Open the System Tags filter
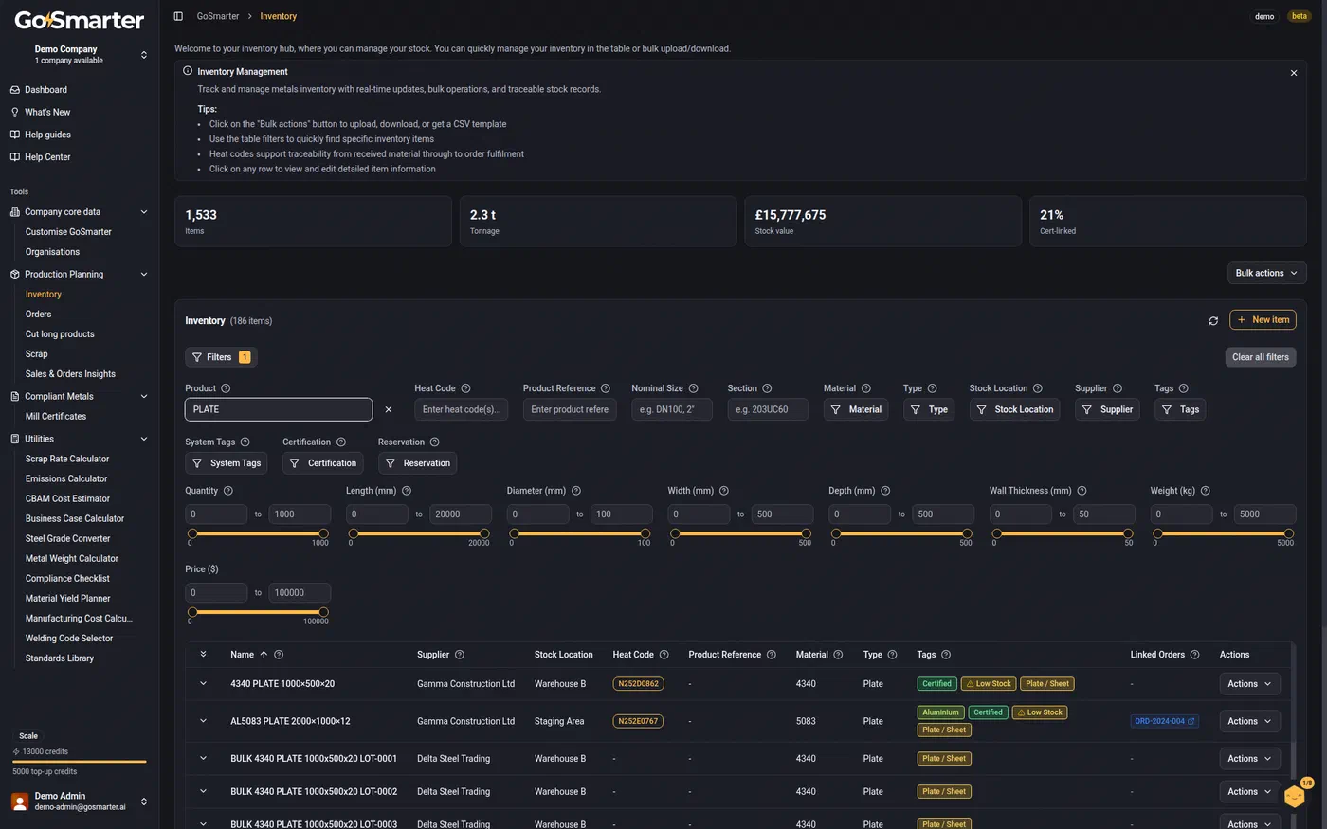The width and height of the screenshot is (1327, 829). click(x=226, y=463)
